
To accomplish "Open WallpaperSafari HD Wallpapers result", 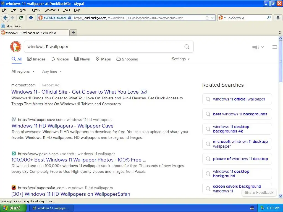I will (71, 194).
